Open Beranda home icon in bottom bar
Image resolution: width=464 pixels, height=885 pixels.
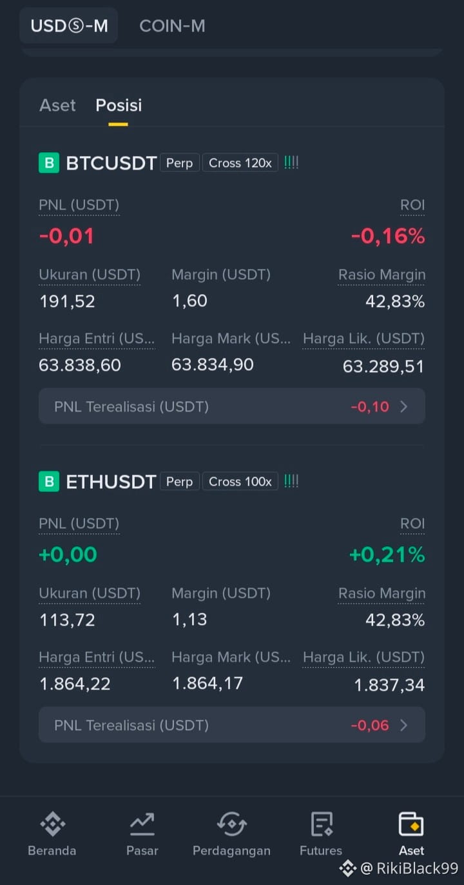[52, 825]
